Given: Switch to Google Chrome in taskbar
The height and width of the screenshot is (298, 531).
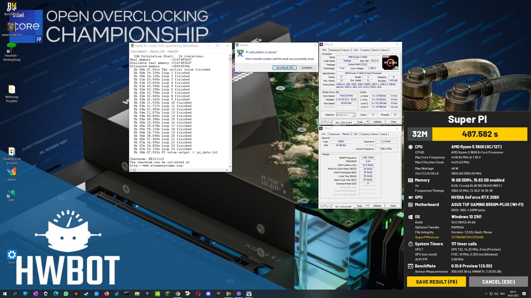Looking at the screenshot, I should [178, 294].
